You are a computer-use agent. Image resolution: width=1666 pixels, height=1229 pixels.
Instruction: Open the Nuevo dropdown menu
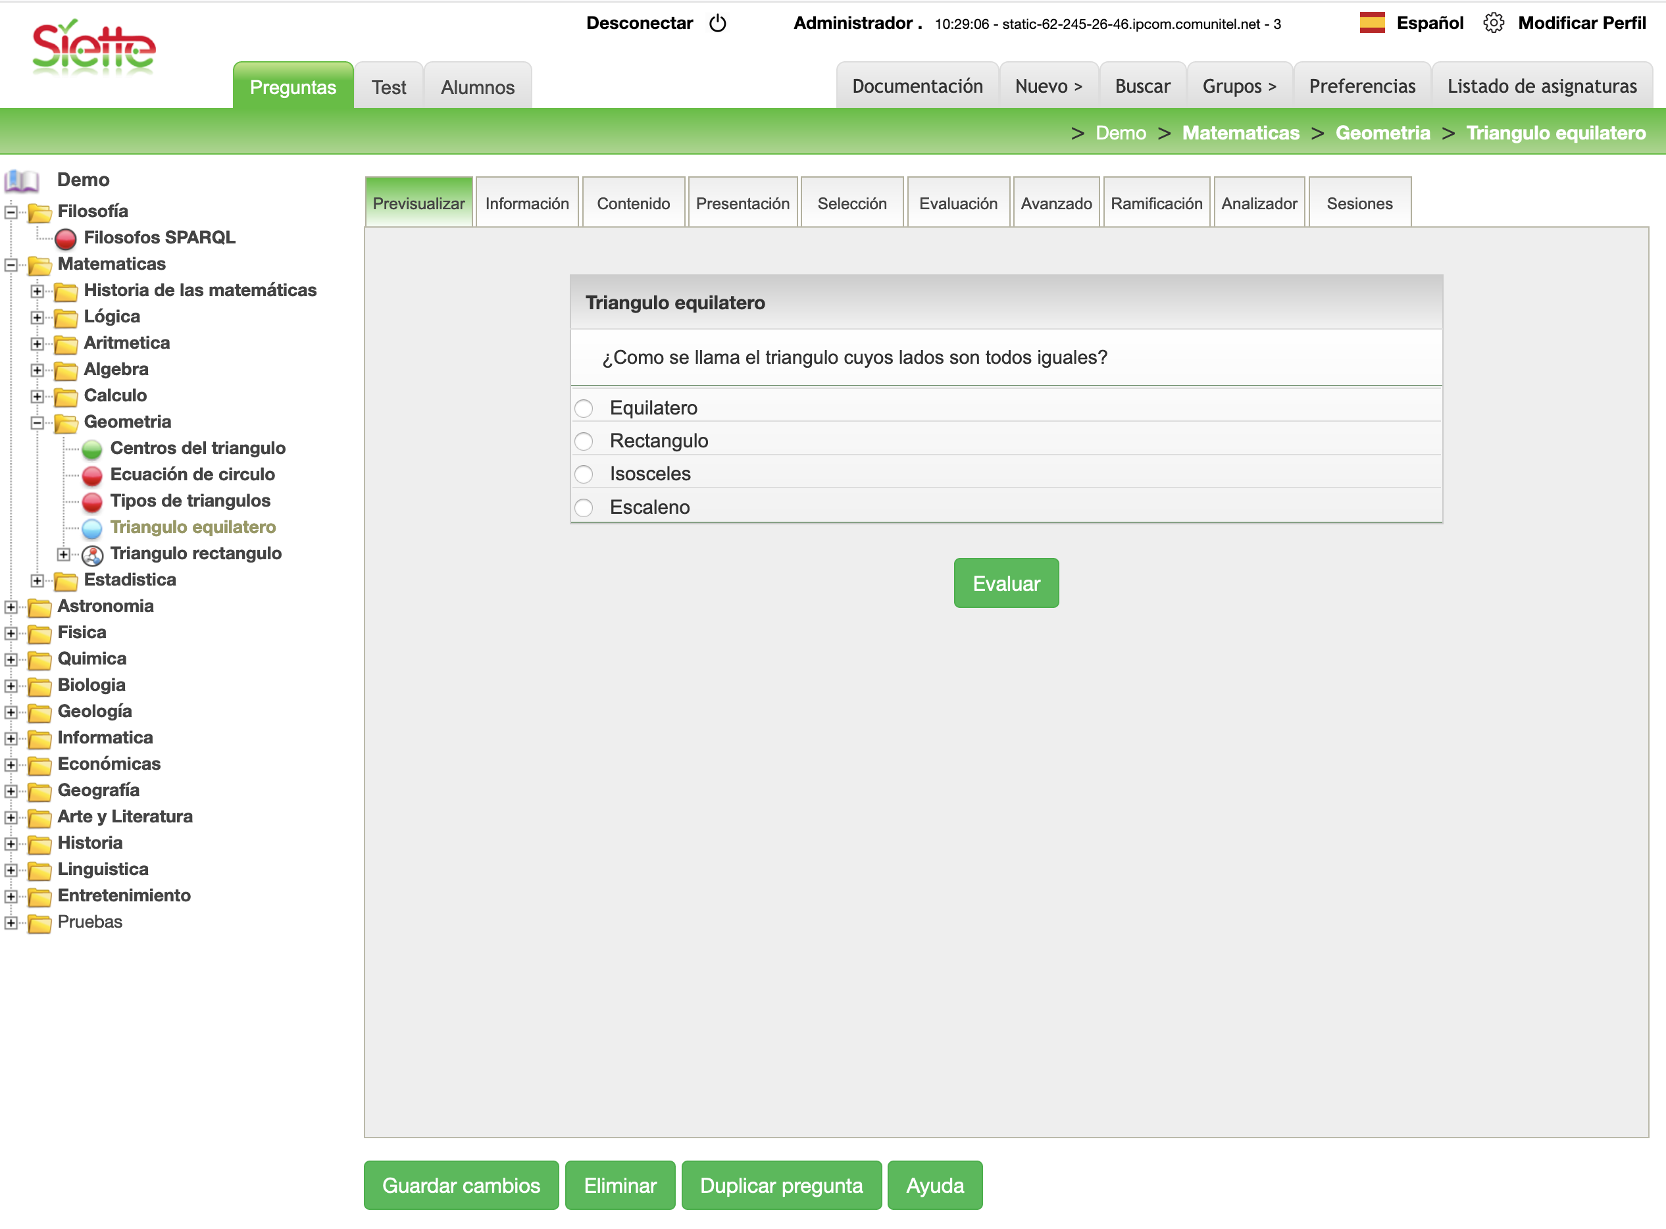1048,86
